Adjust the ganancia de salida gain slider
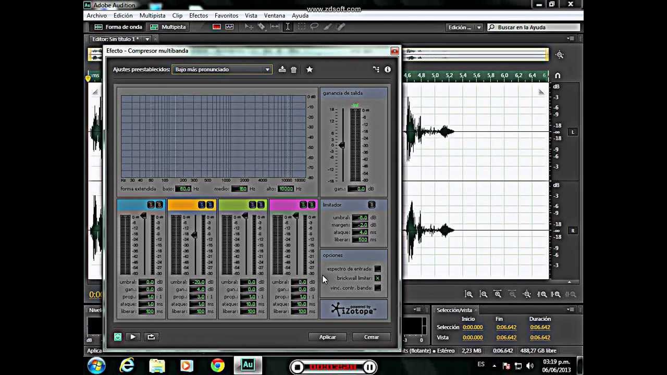The height and width of the screenshot is (375, 667). tap(342, 145)
